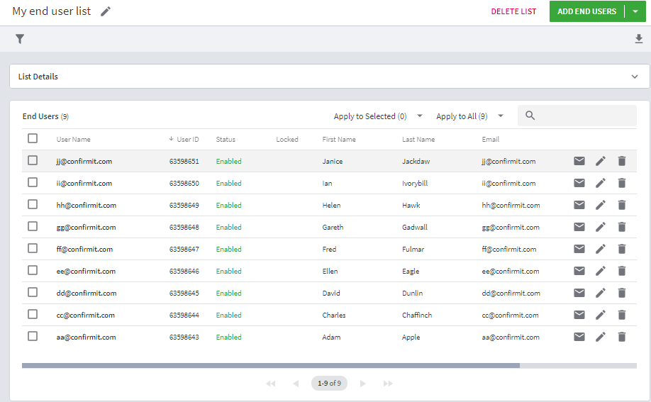The width and height of the screenshot is (651, 402).
Task: Sort by the Last Name column
Action: coord(418,140)
